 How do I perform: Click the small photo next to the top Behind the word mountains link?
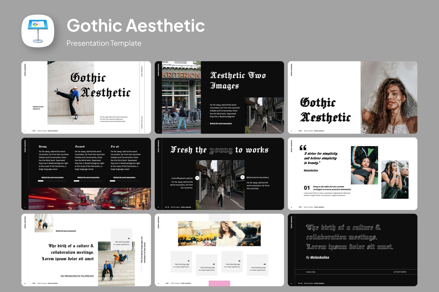44,223
